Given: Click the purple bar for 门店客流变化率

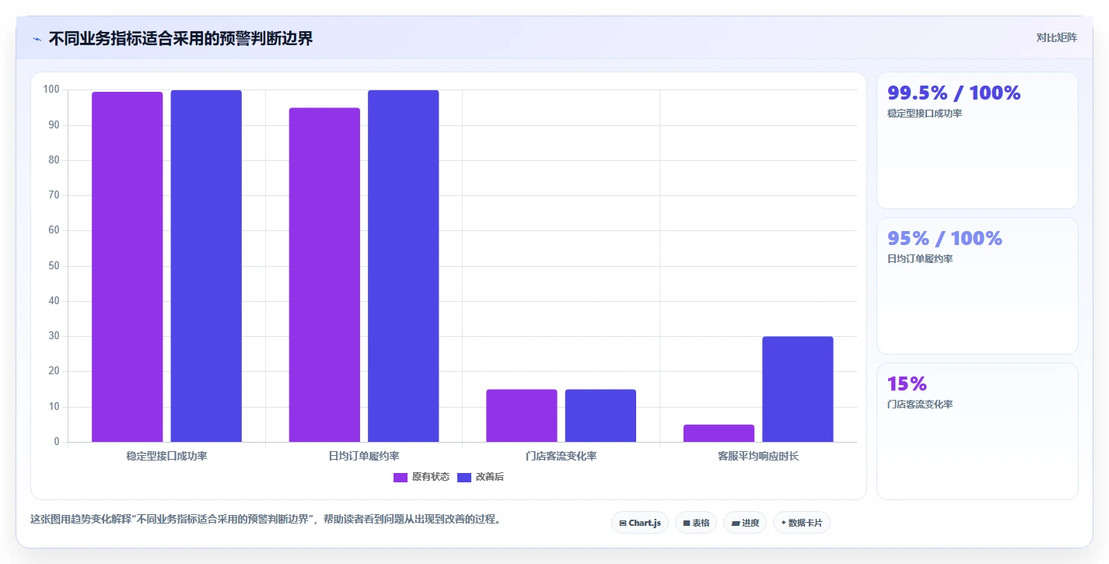Looking at the screenshot, I should (522, 415).
